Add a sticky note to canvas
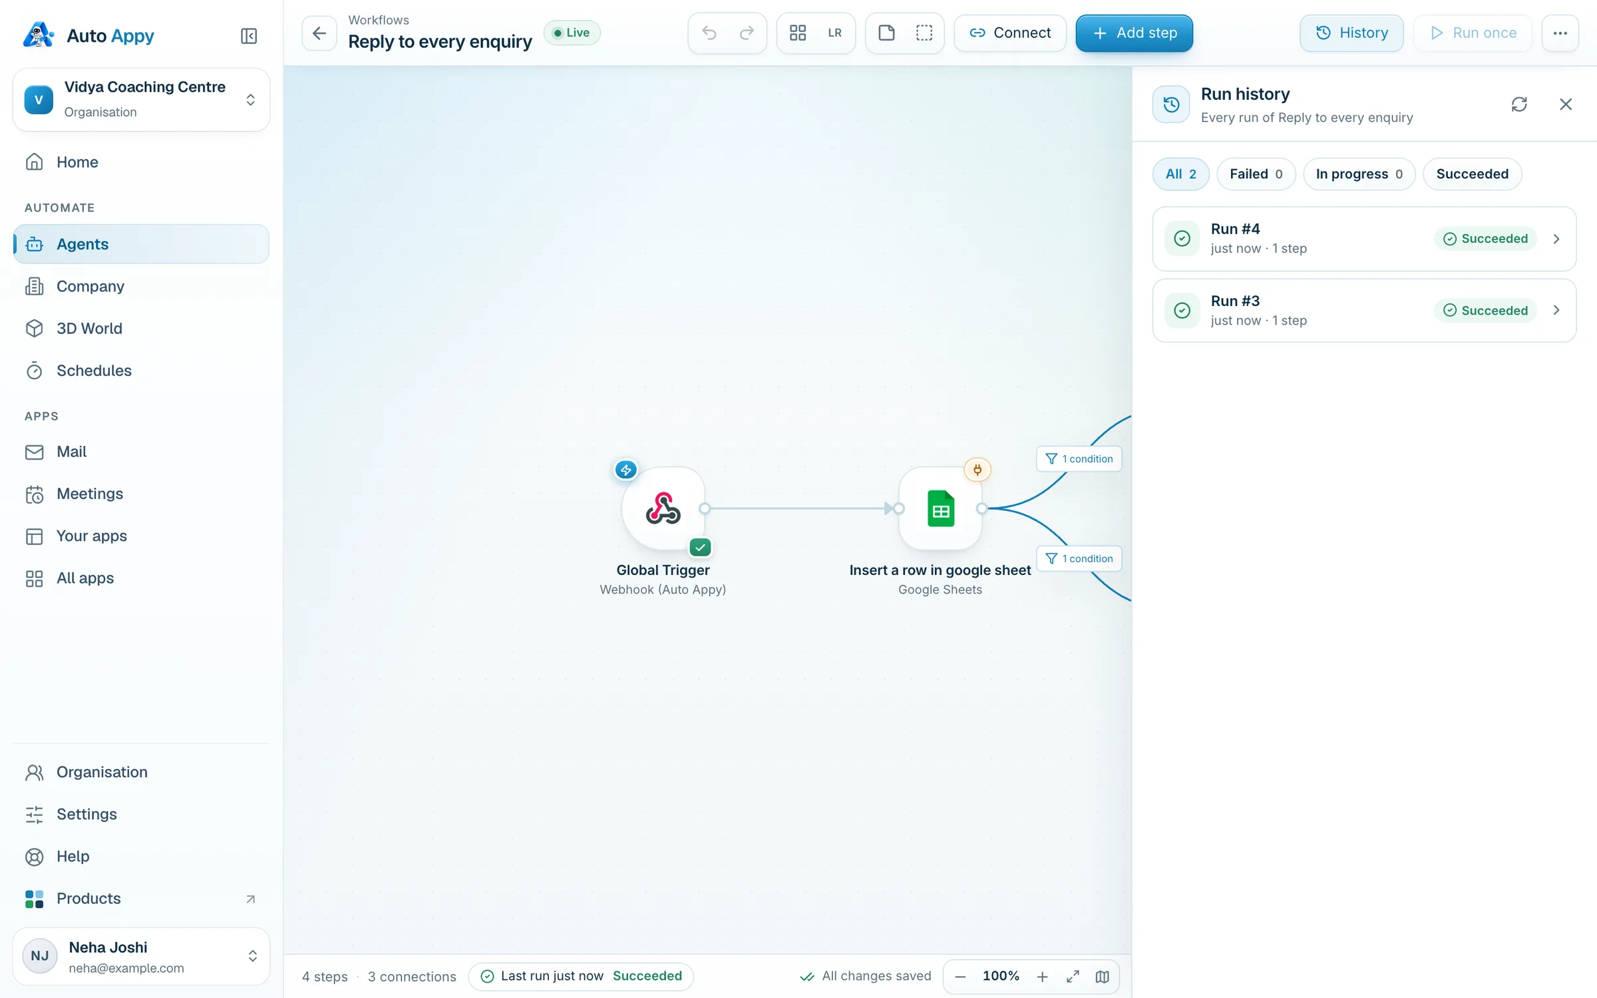The width and height of the screenshot is (1597, 998). coord(886,33)
